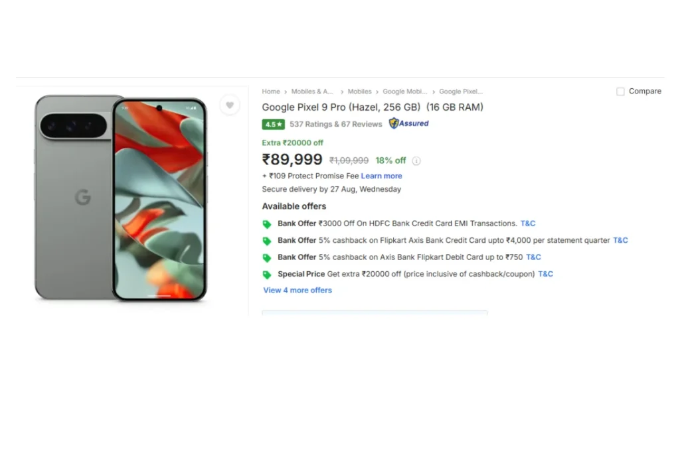Click the price info icon
This screenshot has width=680, height=453.
pos(416,161)
